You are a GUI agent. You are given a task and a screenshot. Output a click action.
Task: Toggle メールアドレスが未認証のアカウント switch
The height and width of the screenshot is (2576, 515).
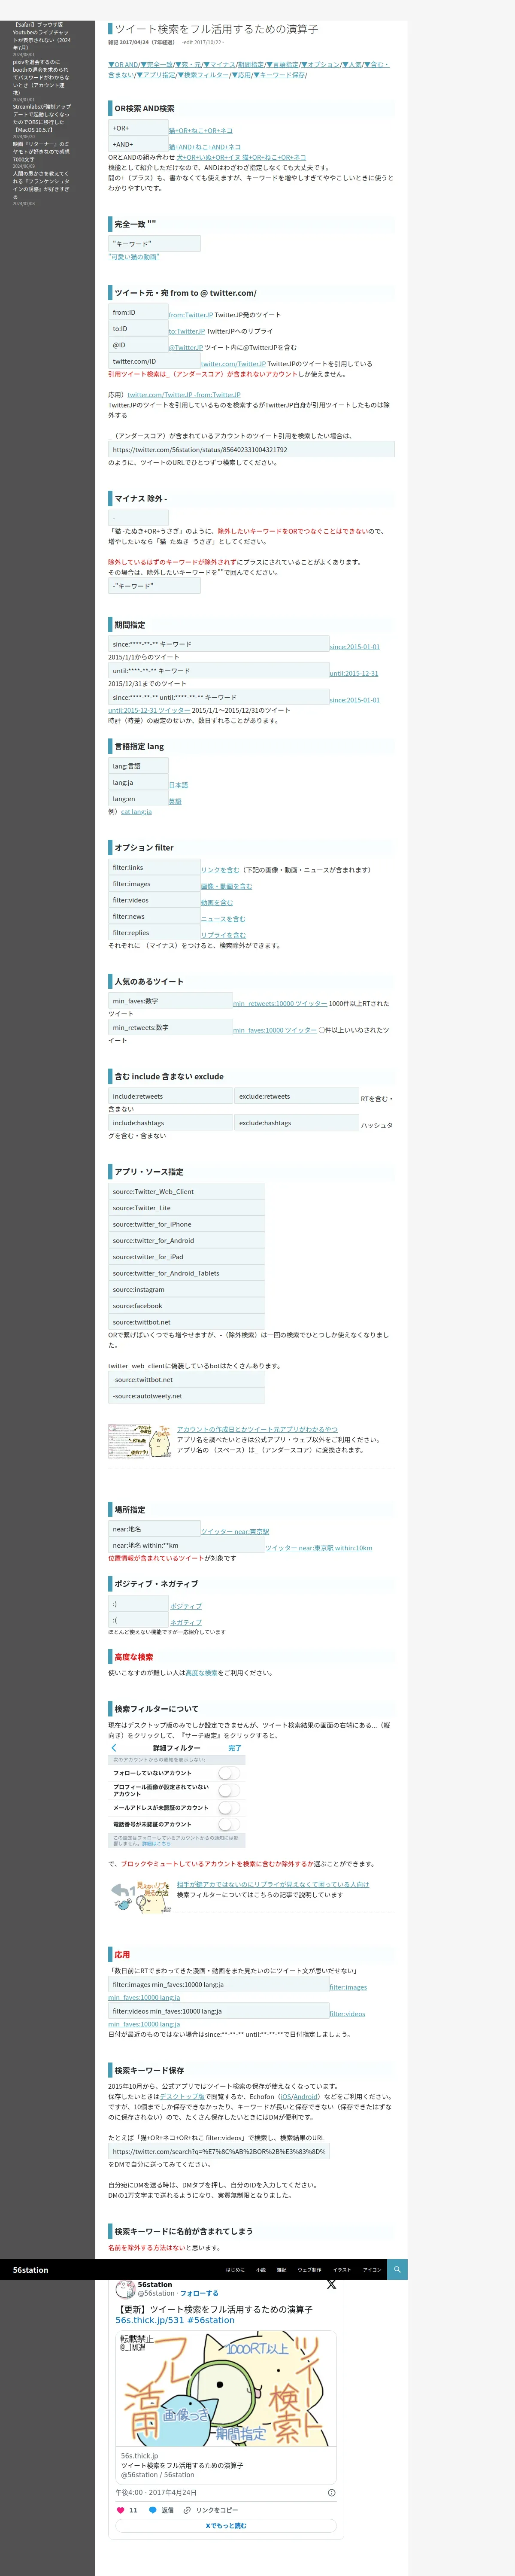coord(229,1808)
